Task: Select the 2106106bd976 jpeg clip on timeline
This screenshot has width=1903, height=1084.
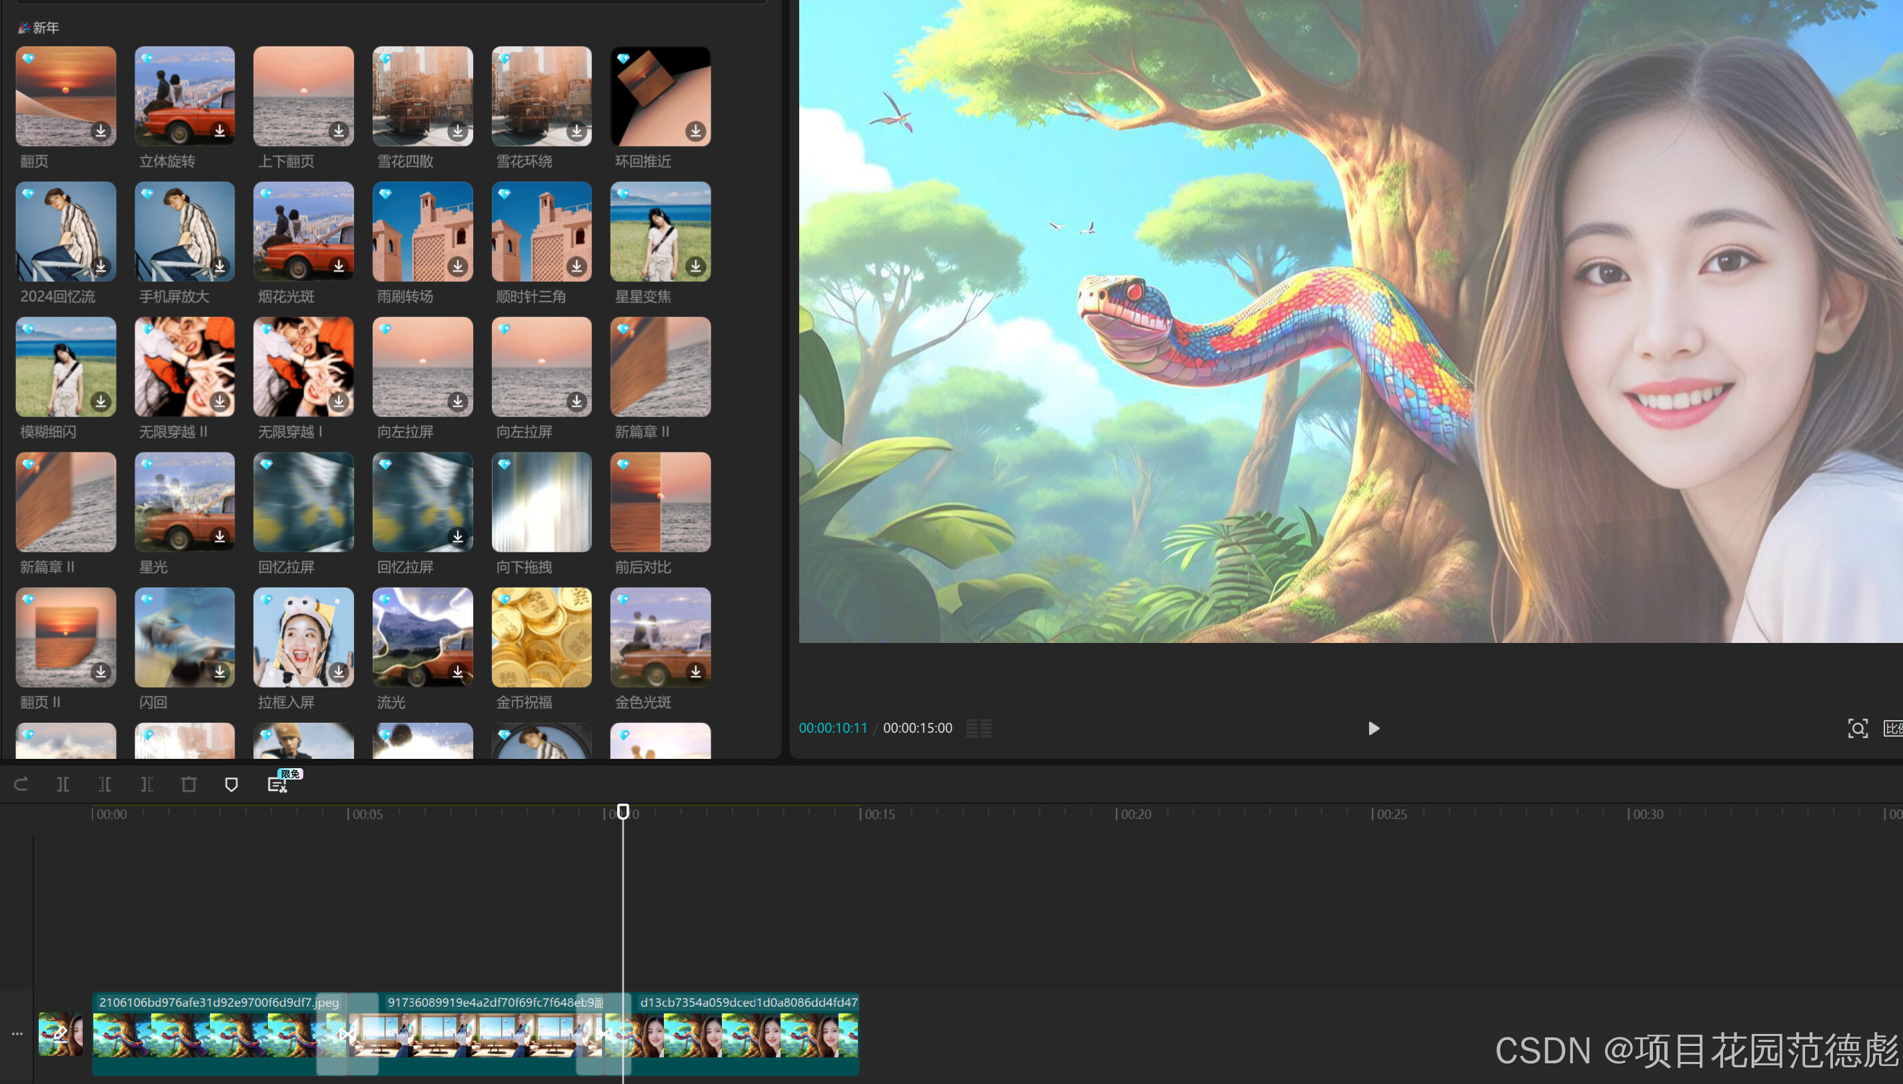Action: click(209, 1033)
